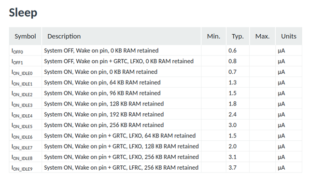
Task: Click 'System ON, Wake on pin, 192 KB RAM retained'
Action: [x=104, y=114]
